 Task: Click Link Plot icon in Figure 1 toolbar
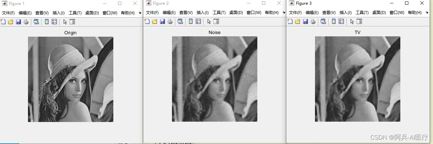pyautogui.click(x=36, y=22)
